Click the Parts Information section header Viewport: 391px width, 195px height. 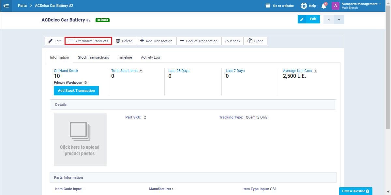[x=193, y=177]
